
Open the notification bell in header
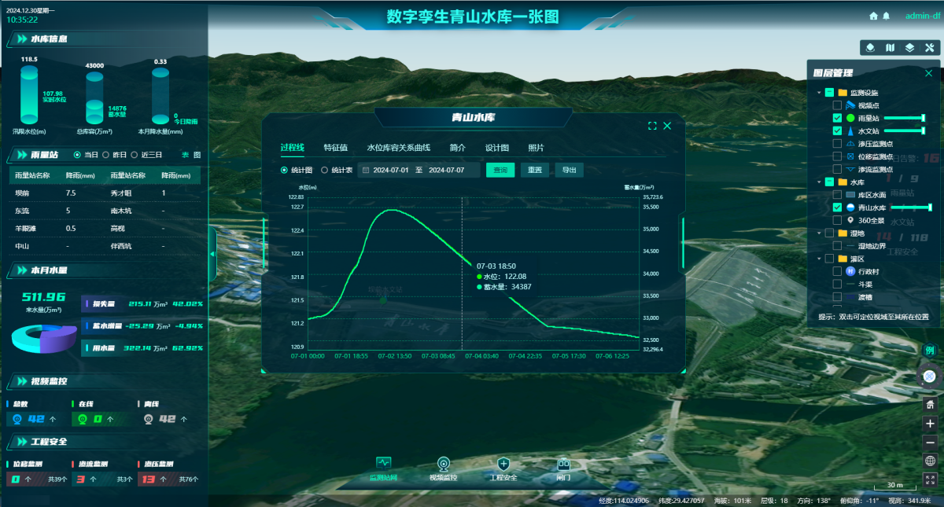[887, 16]
